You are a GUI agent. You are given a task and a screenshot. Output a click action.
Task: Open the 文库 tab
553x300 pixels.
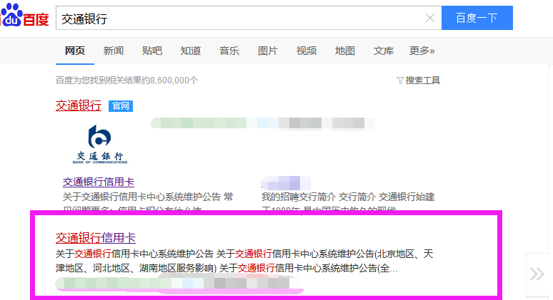pos(384,51)
